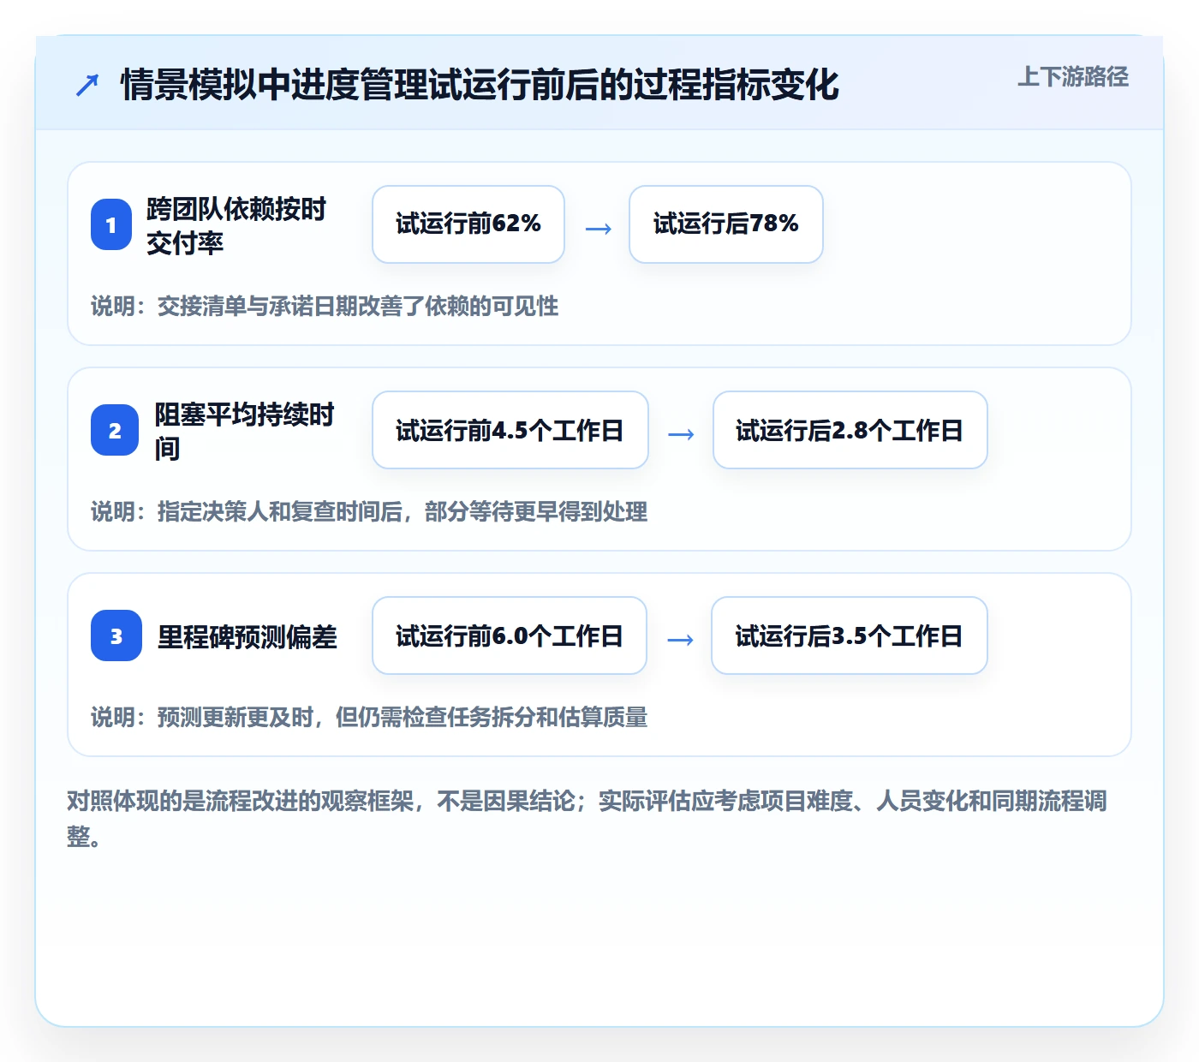
Task: Click the 试运行前4.5个工作日 box
Action: point(510,430)
